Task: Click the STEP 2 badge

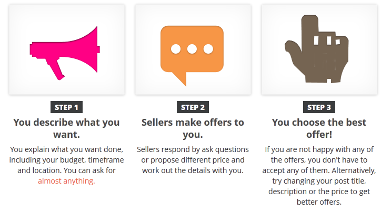Action: (193, 107)
